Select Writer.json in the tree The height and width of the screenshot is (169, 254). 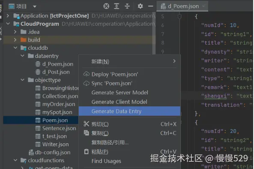tap(56, 145)
